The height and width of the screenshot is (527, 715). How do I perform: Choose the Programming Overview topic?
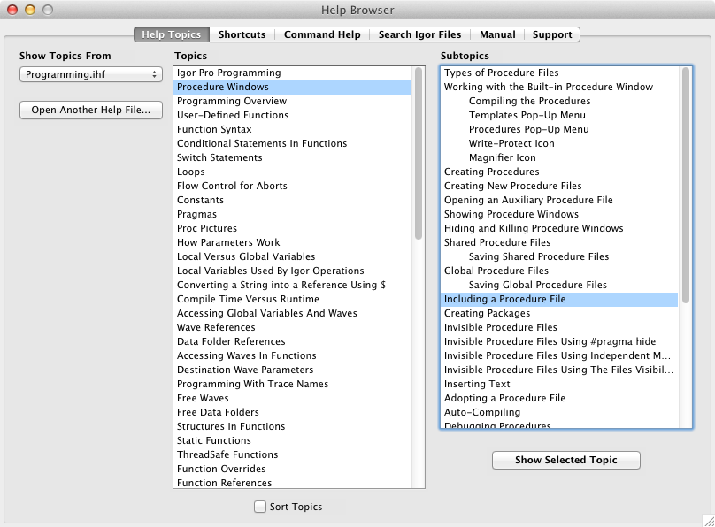pos(292,101)
